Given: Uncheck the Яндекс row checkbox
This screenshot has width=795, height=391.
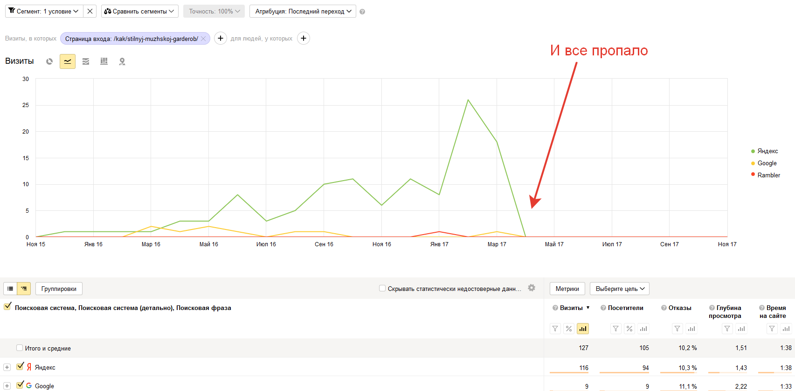Looking at the screenshot, I should click(x=20, y=366).
